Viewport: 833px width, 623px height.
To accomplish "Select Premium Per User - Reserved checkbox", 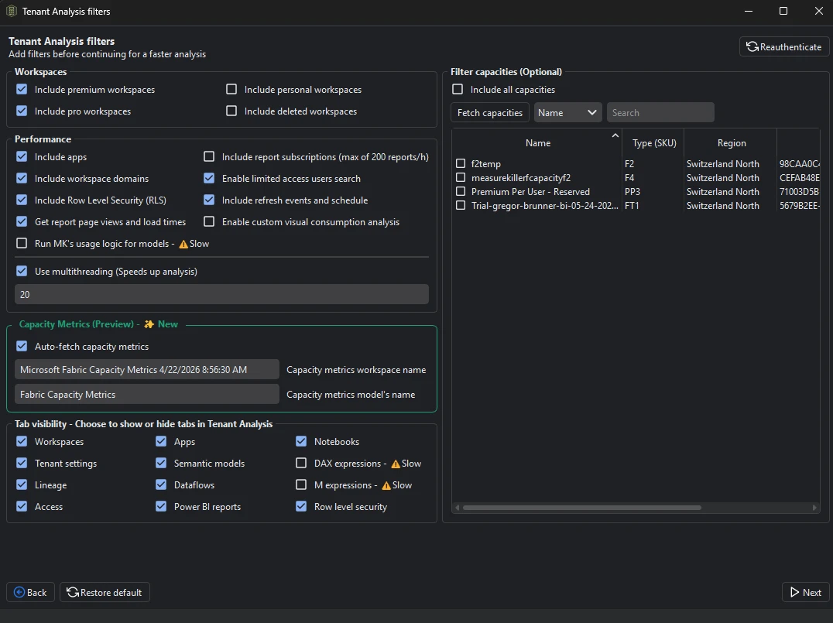I will click(461, 191).
